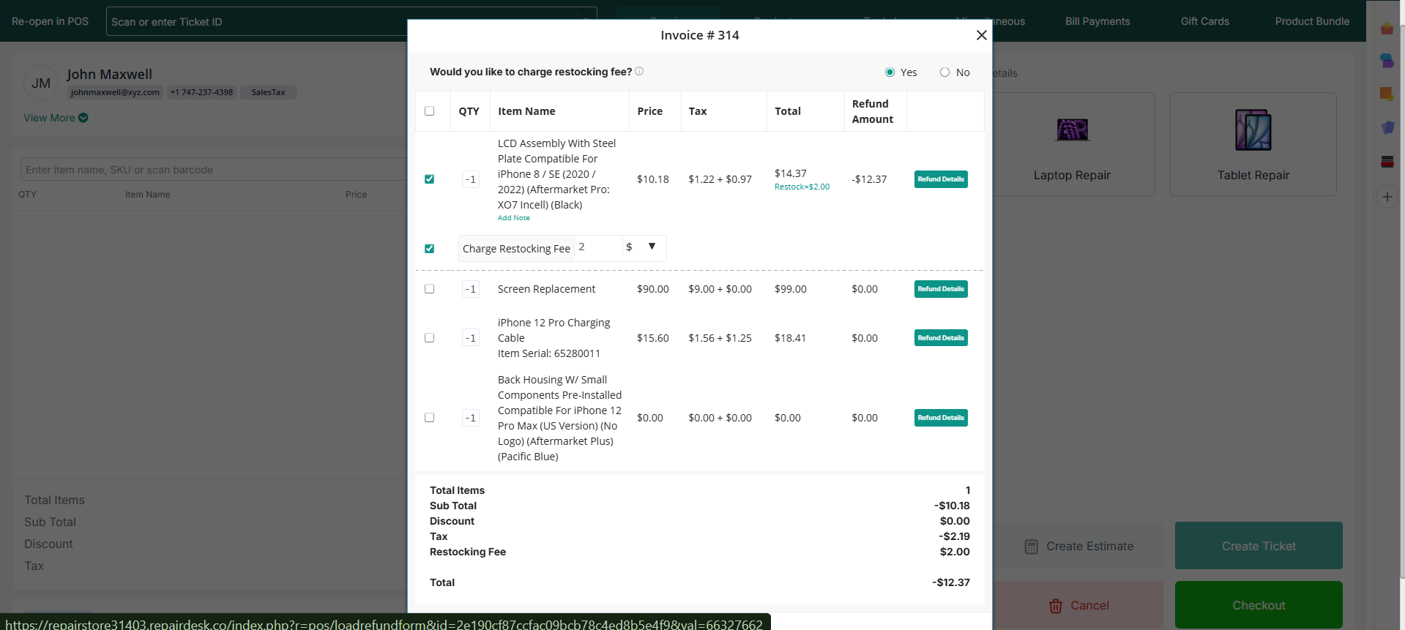Toggle the select-all header checkbox

pos(429,111)
